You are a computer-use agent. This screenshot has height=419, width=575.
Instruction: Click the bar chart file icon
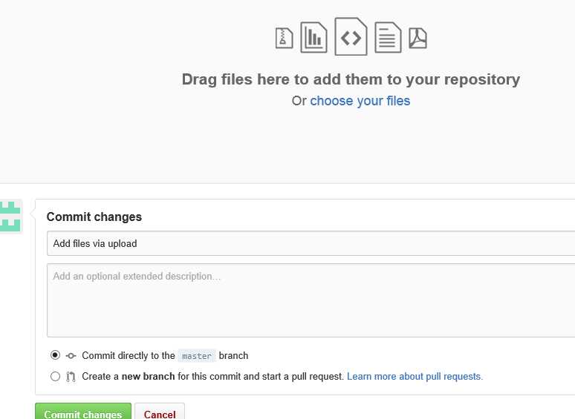click(314, 36)
